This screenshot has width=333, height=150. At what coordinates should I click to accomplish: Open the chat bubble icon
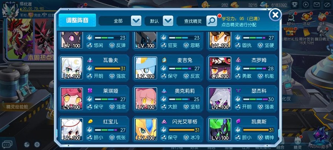tap(7, 144)
